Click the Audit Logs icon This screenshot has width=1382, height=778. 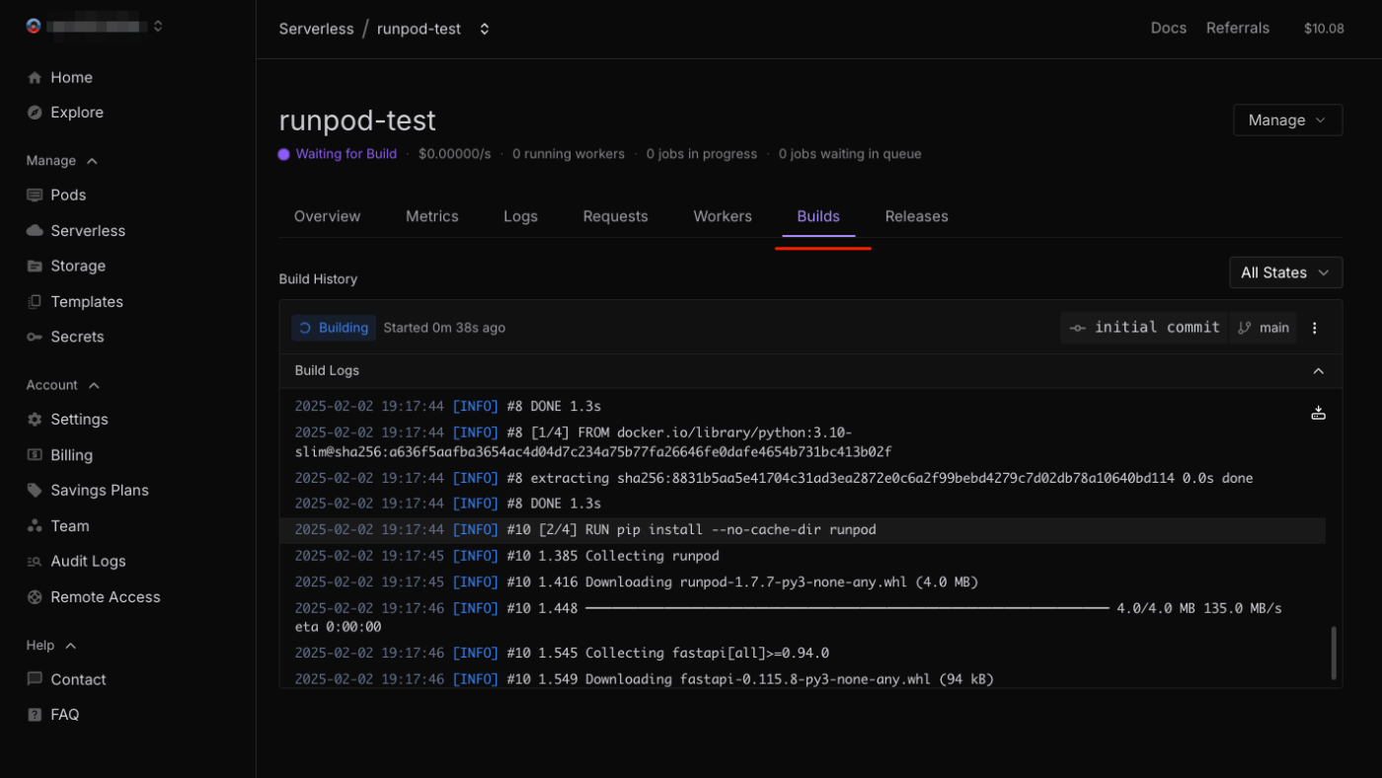tap(35, 562)
